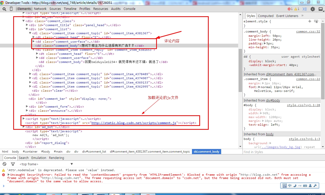Click the IME logo icon in language bar

[284, 186]
